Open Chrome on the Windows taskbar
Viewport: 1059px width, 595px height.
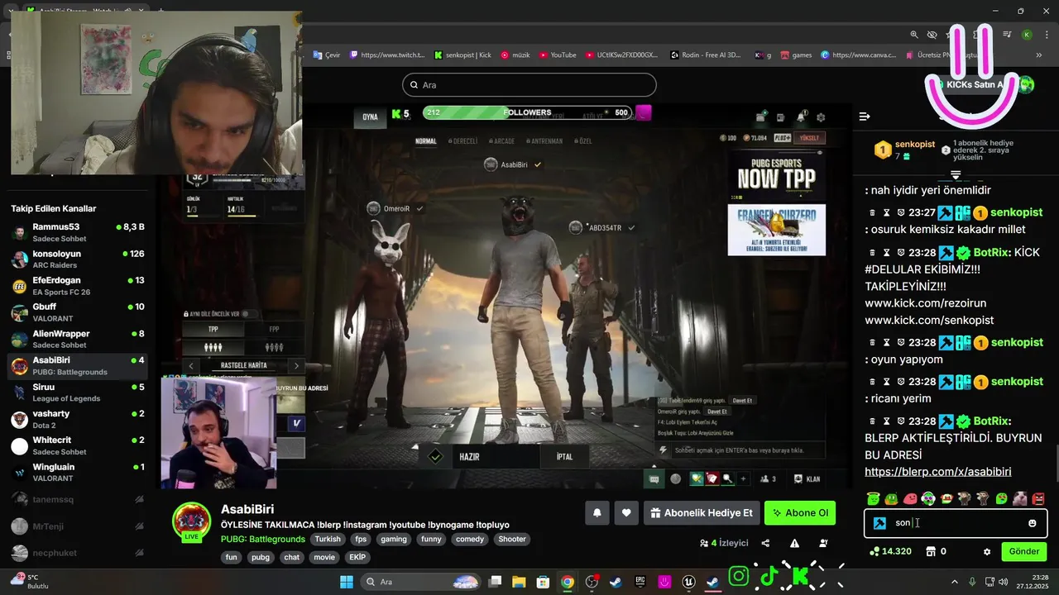[x=567, y=582]
